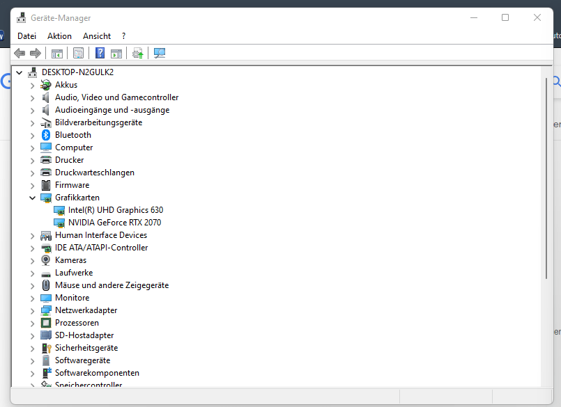Select the Netzwerkadapter icon
Screen dimensions: 561x407
click(46, 310)
